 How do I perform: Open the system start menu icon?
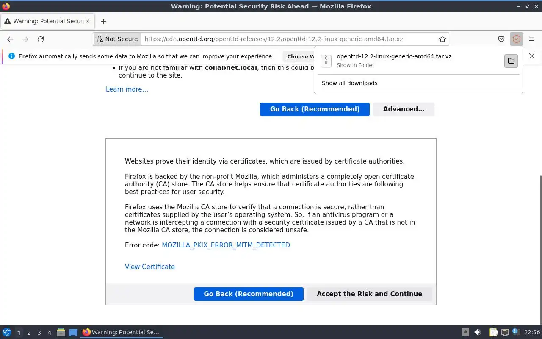[6, 333]
